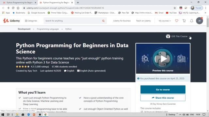Expand the My courses dropdown
Viewport: 209px width, 117px height.
(165, 21)
